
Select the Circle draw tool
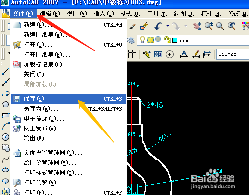[6, 137]
